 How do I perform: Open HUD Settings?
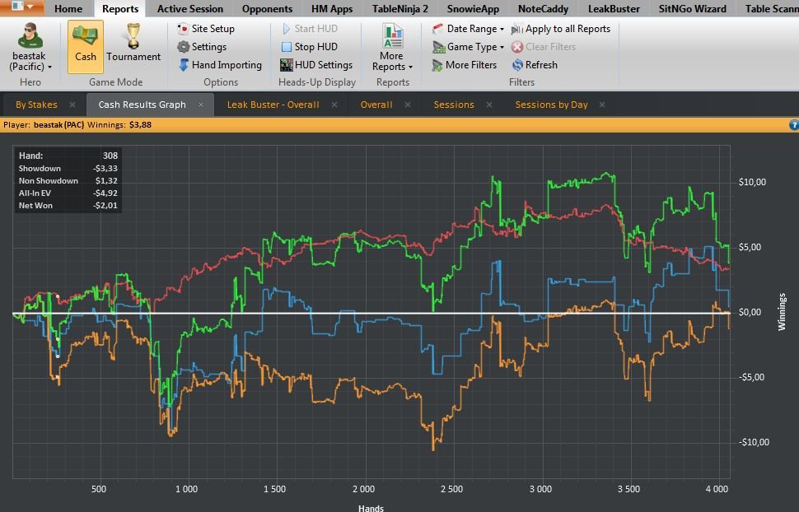click(316, 65)
